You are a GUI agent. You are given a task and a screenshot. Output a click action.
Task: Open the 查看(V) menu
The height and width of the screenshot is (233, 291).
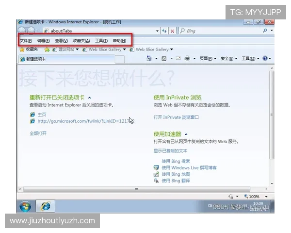click(61, 41)
